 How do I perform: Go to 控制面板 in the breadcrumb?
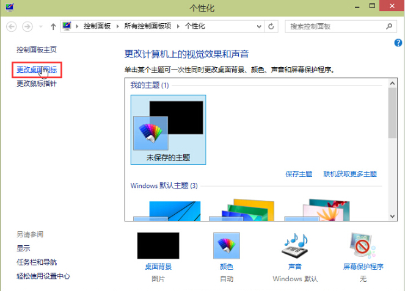tap(98, 26)
